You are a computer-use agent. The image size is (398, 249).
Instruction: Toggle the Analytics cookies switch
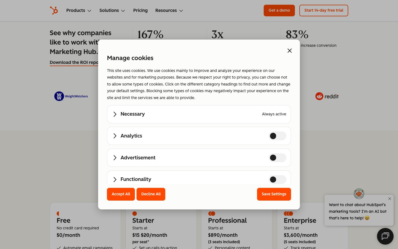[277, 136]
